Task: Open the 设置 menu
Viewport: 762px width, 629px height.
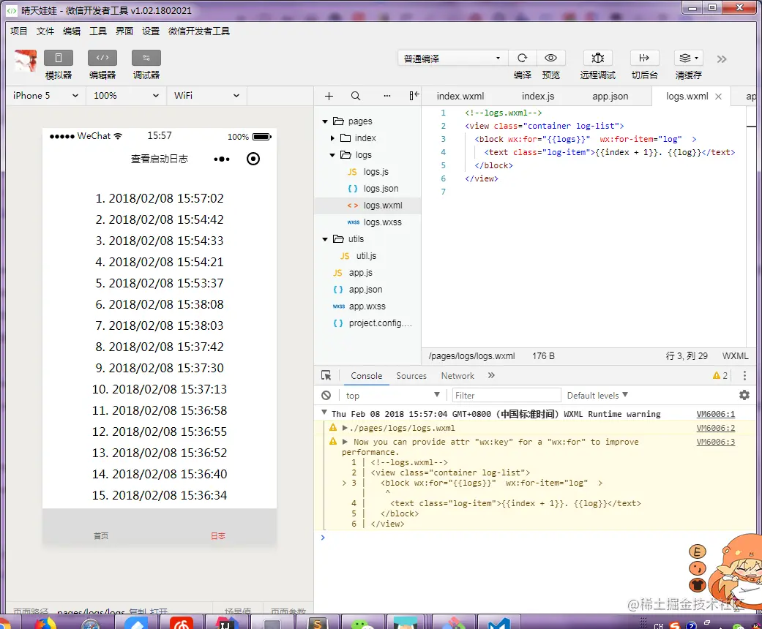Action: tap(151, 31)
